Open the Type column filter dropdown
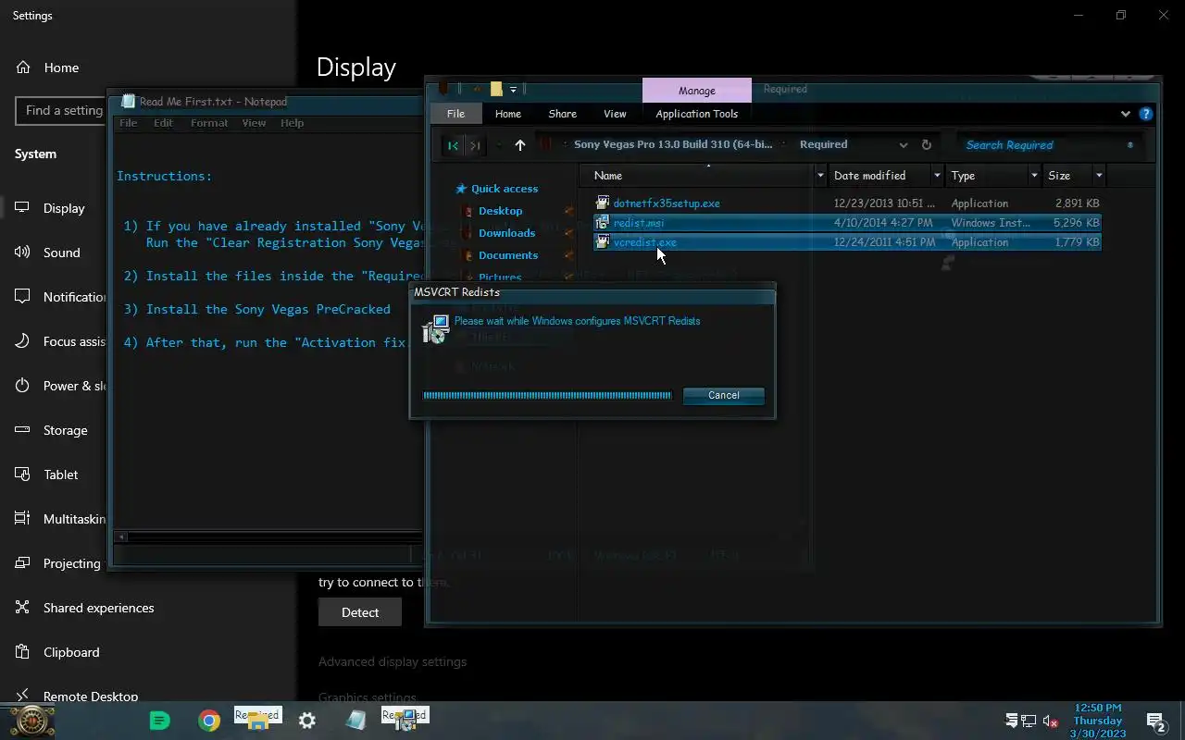This screenshot has width=1185, height=740. click(1034, 176)
